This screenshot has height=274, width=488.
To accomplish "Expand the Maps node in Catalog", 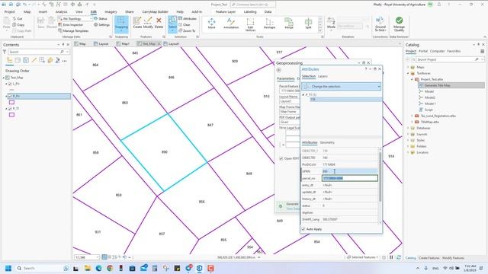I will (x=408, y=67).
